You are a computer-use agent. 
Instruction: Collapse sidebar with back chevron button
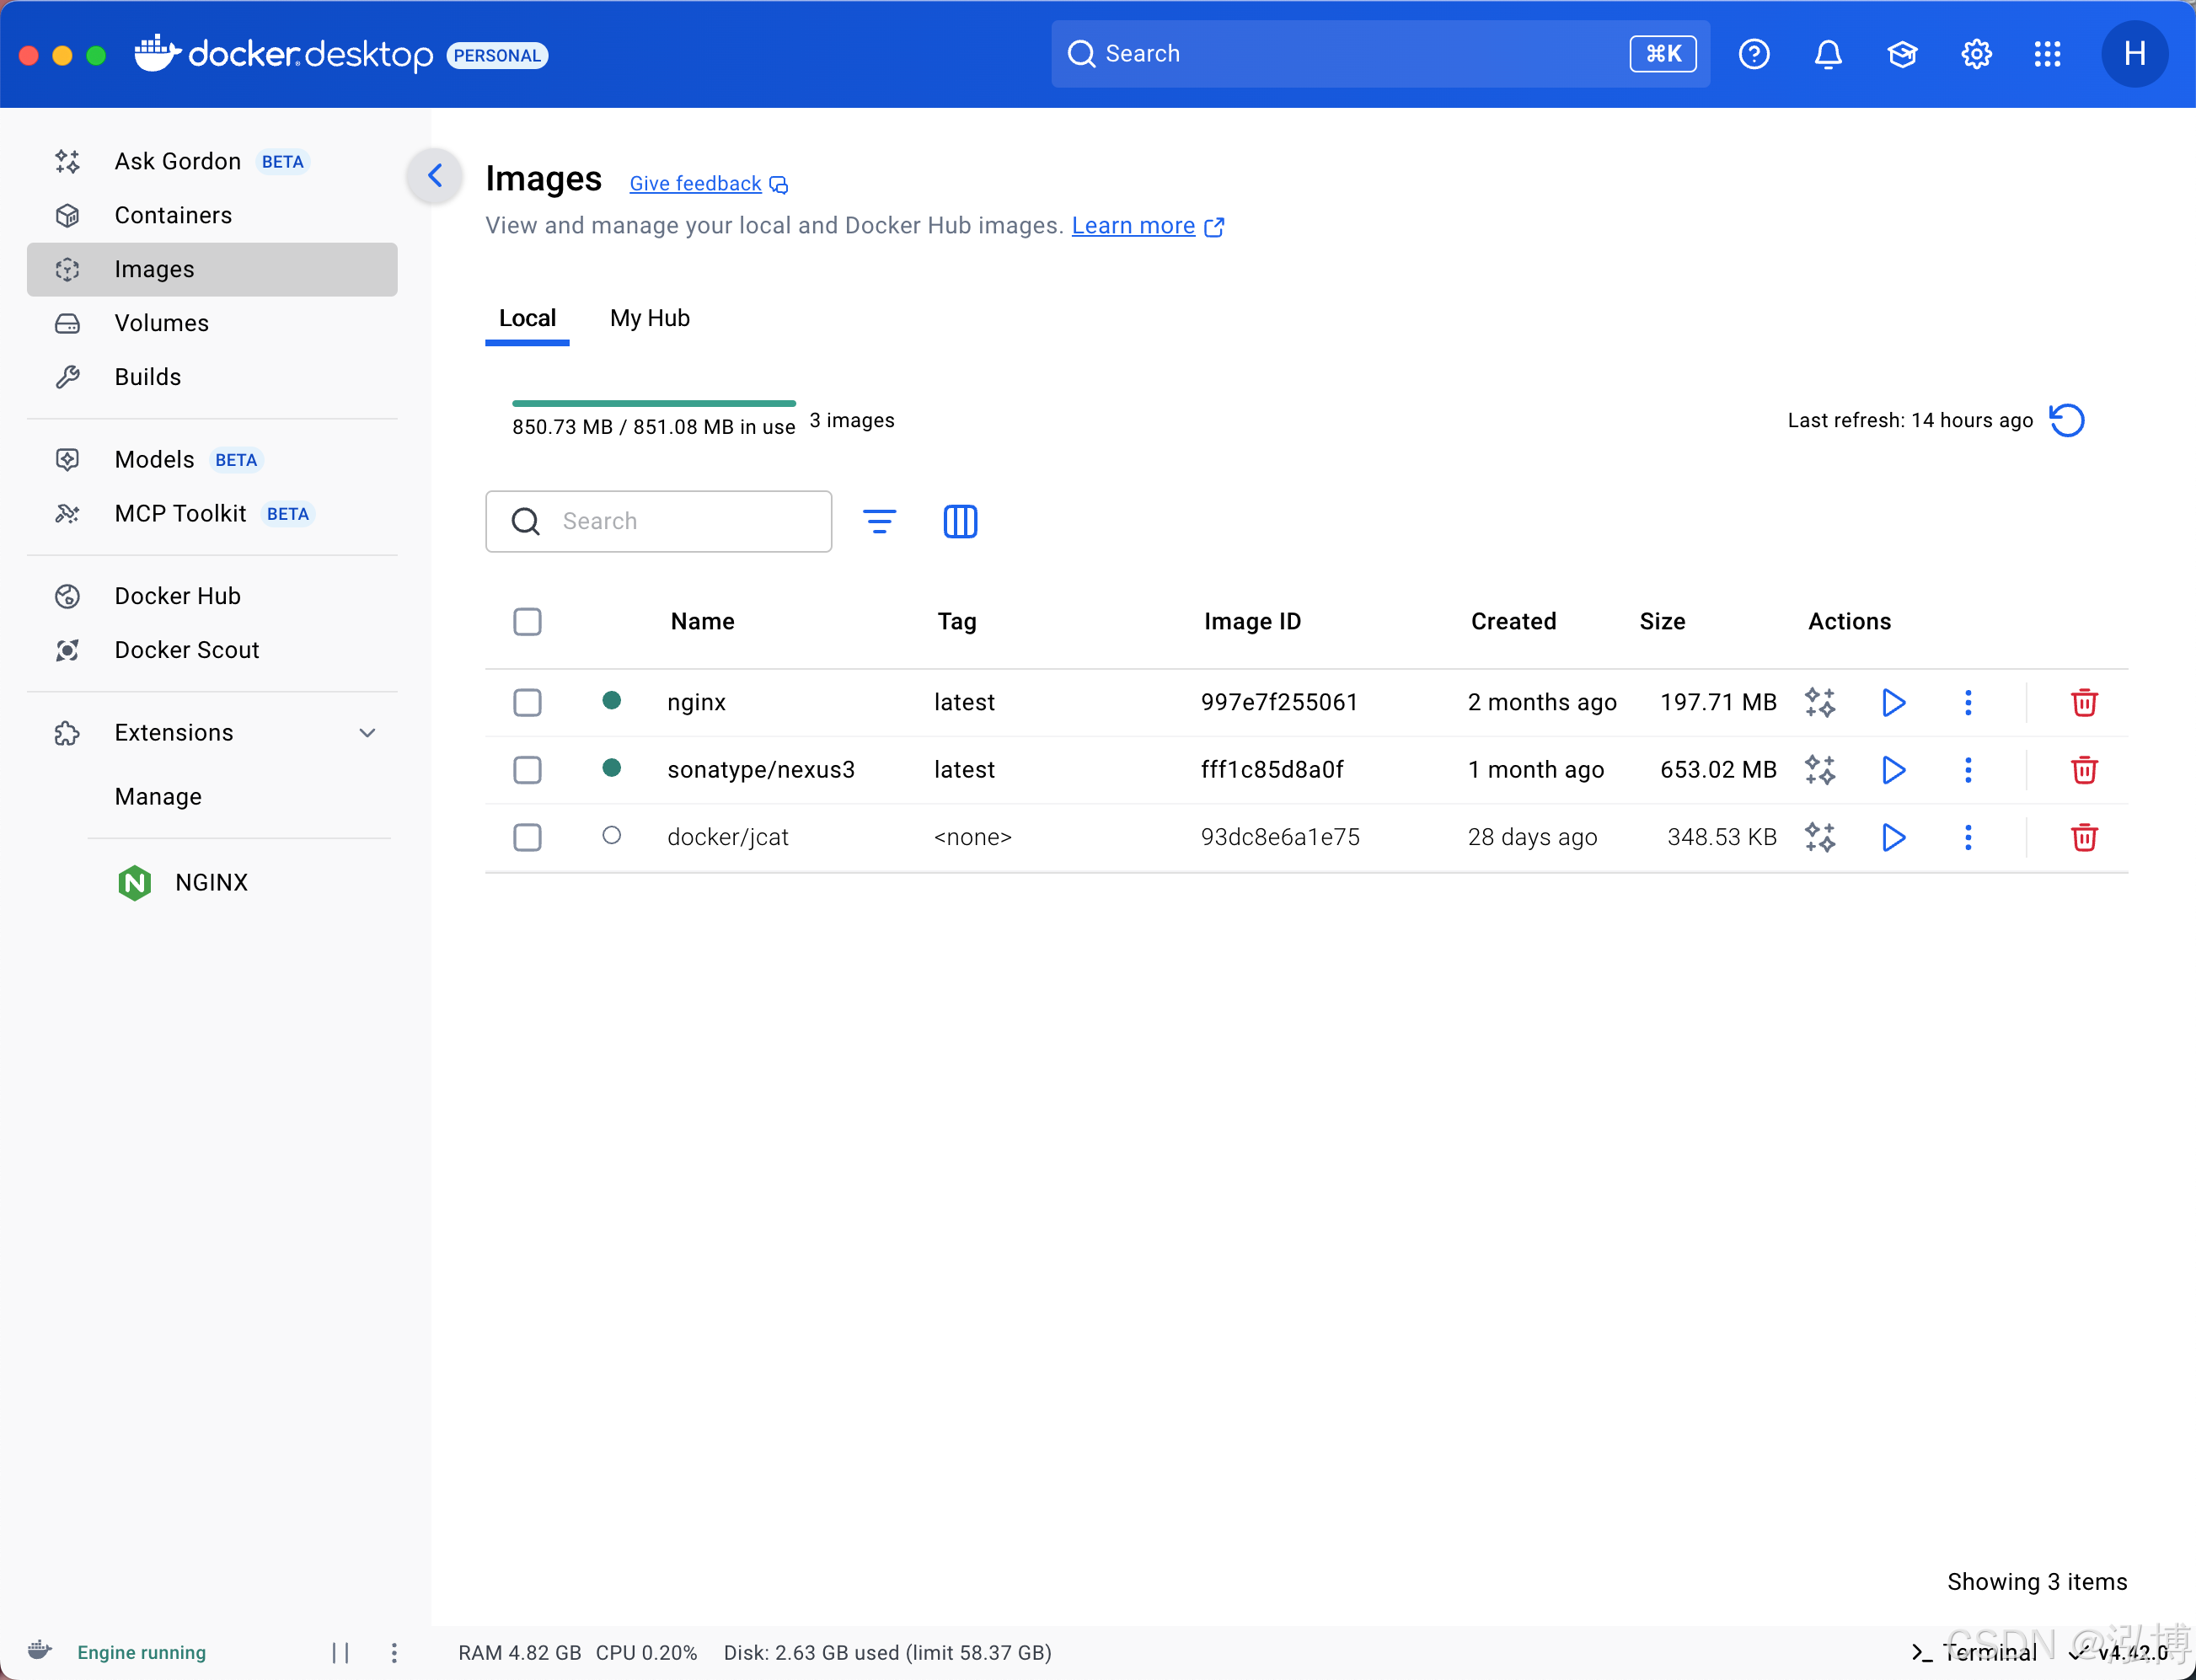(434, 176)
